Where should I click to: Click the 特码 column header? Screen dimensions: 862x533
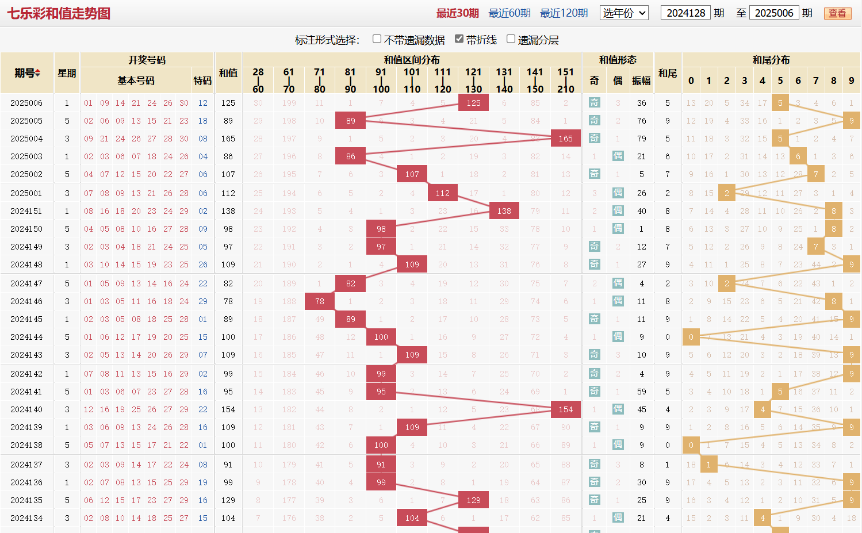202,80
